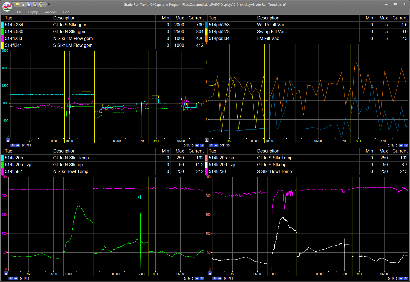Click the Print icon in quick toolbar
Screen dimensions: 410x282
pos(41,4)
